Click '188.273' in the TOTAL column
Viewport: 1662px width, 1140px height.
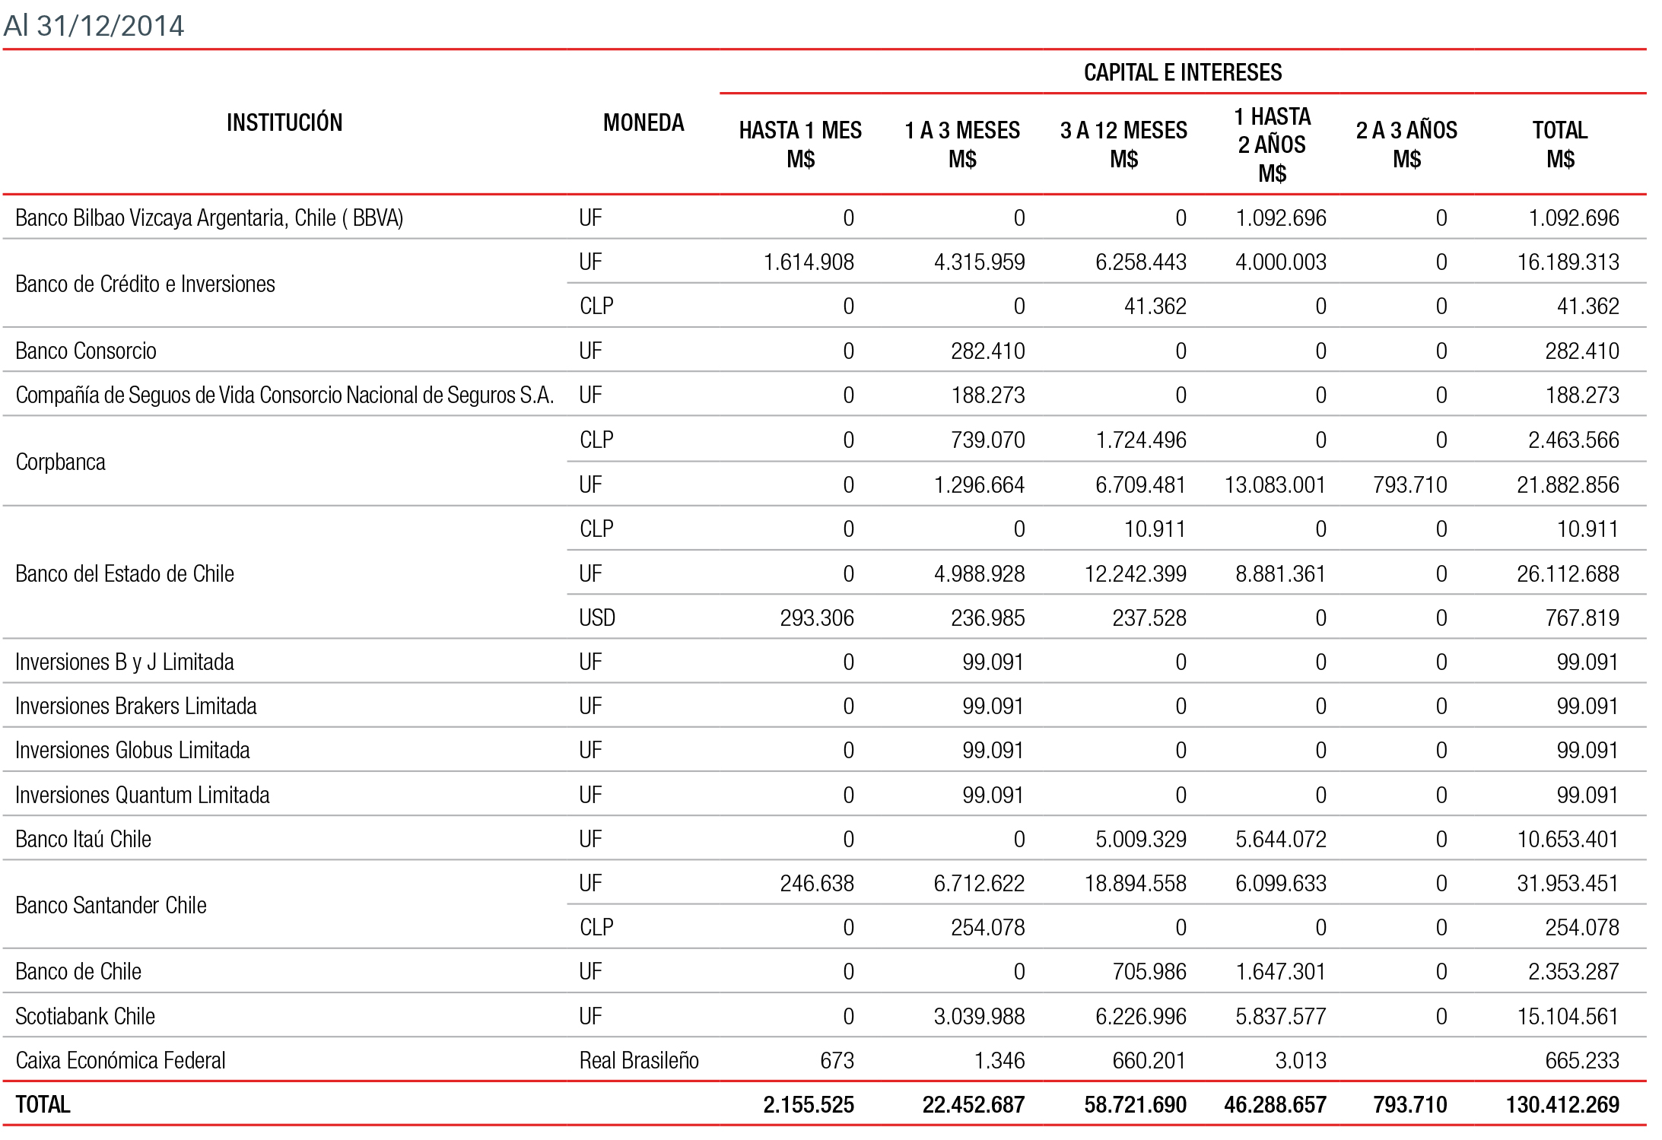click(1582, 395)
